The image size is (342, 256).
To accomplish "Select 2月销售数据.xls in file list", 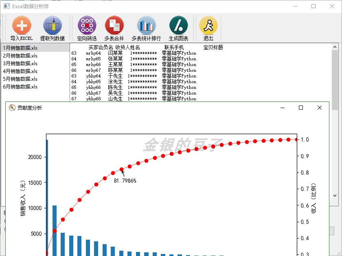I will pyautogui.click(x=35, y=56).
